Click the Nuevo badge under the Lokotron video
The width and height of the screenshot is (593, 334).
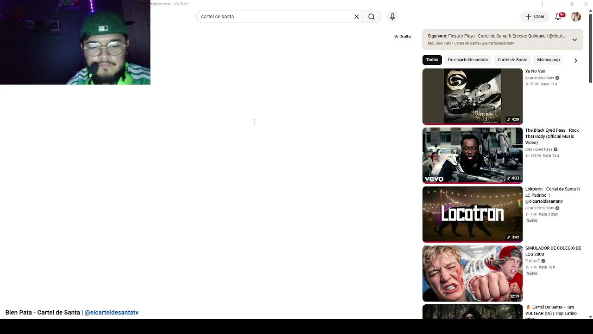point(532,221)
